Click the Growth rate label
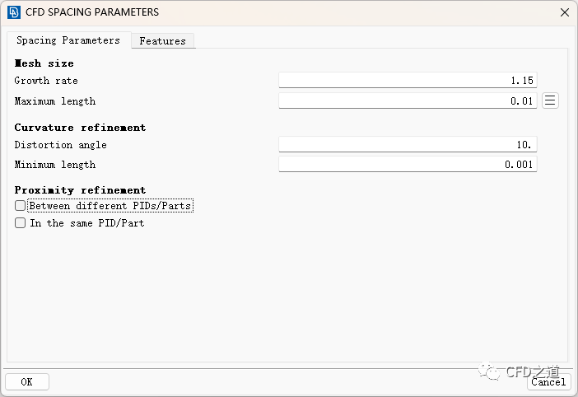578x397 pixels. [46, 81]
